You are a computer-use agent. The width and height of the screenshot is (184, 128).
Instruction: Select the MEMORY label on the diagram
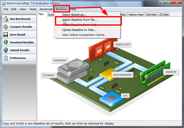click(x=171, y=72)
